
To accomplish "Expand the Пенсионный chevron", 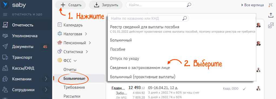I will [90, 43].
